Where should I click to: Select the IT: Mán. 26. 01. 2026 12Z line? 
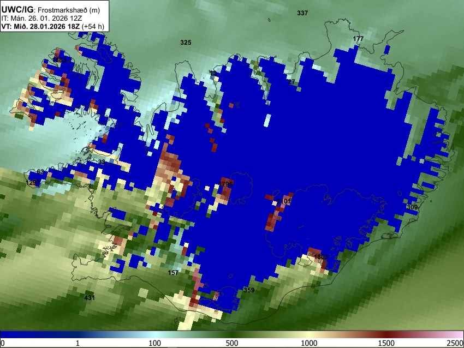(x=43, y=19)
